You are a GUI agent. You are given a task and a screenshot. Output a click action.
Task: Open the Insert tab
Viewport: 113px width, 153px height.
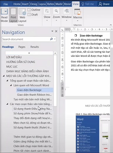(25, 4)
